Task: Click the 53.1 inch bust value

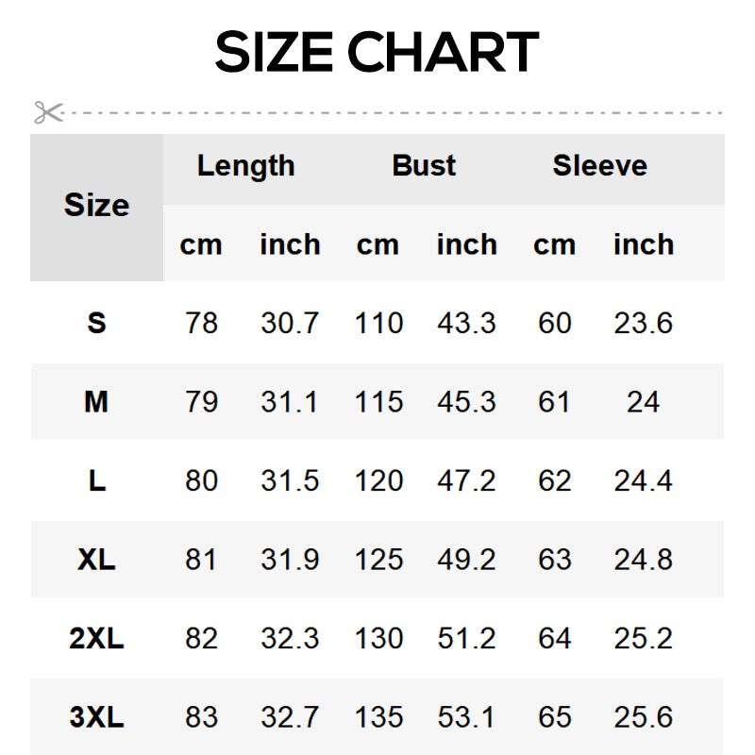Action: tap(466, 717)
